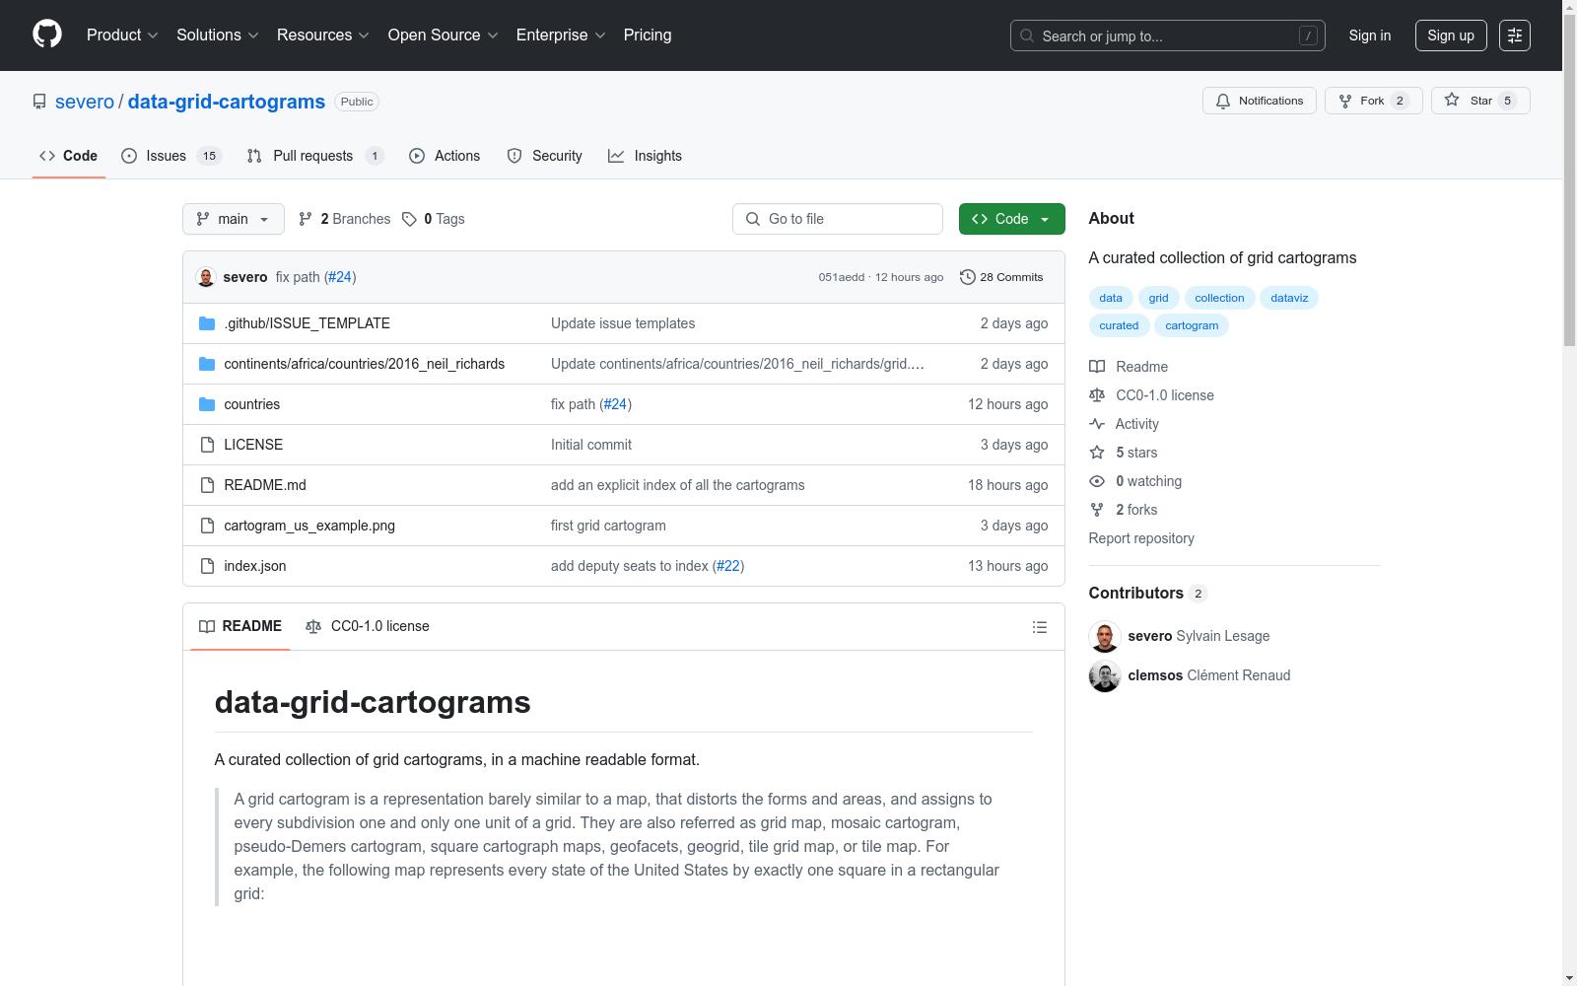Image resolution: width=1577 pixels, height=986 pixels.
Task: Open the Code tab
Action: click(x=69, y=156)
